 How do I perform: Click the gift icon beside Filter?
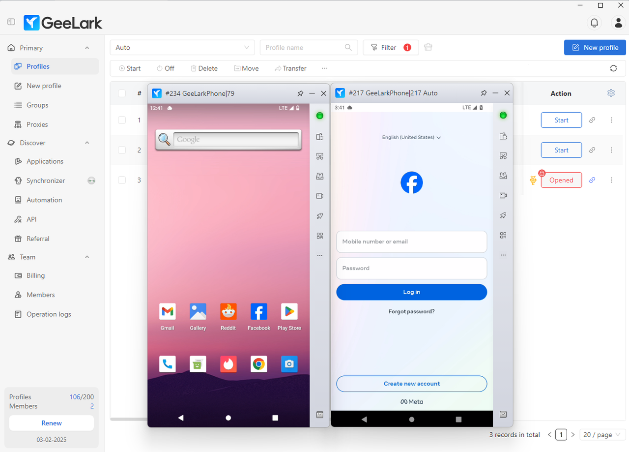pos(428,47)
